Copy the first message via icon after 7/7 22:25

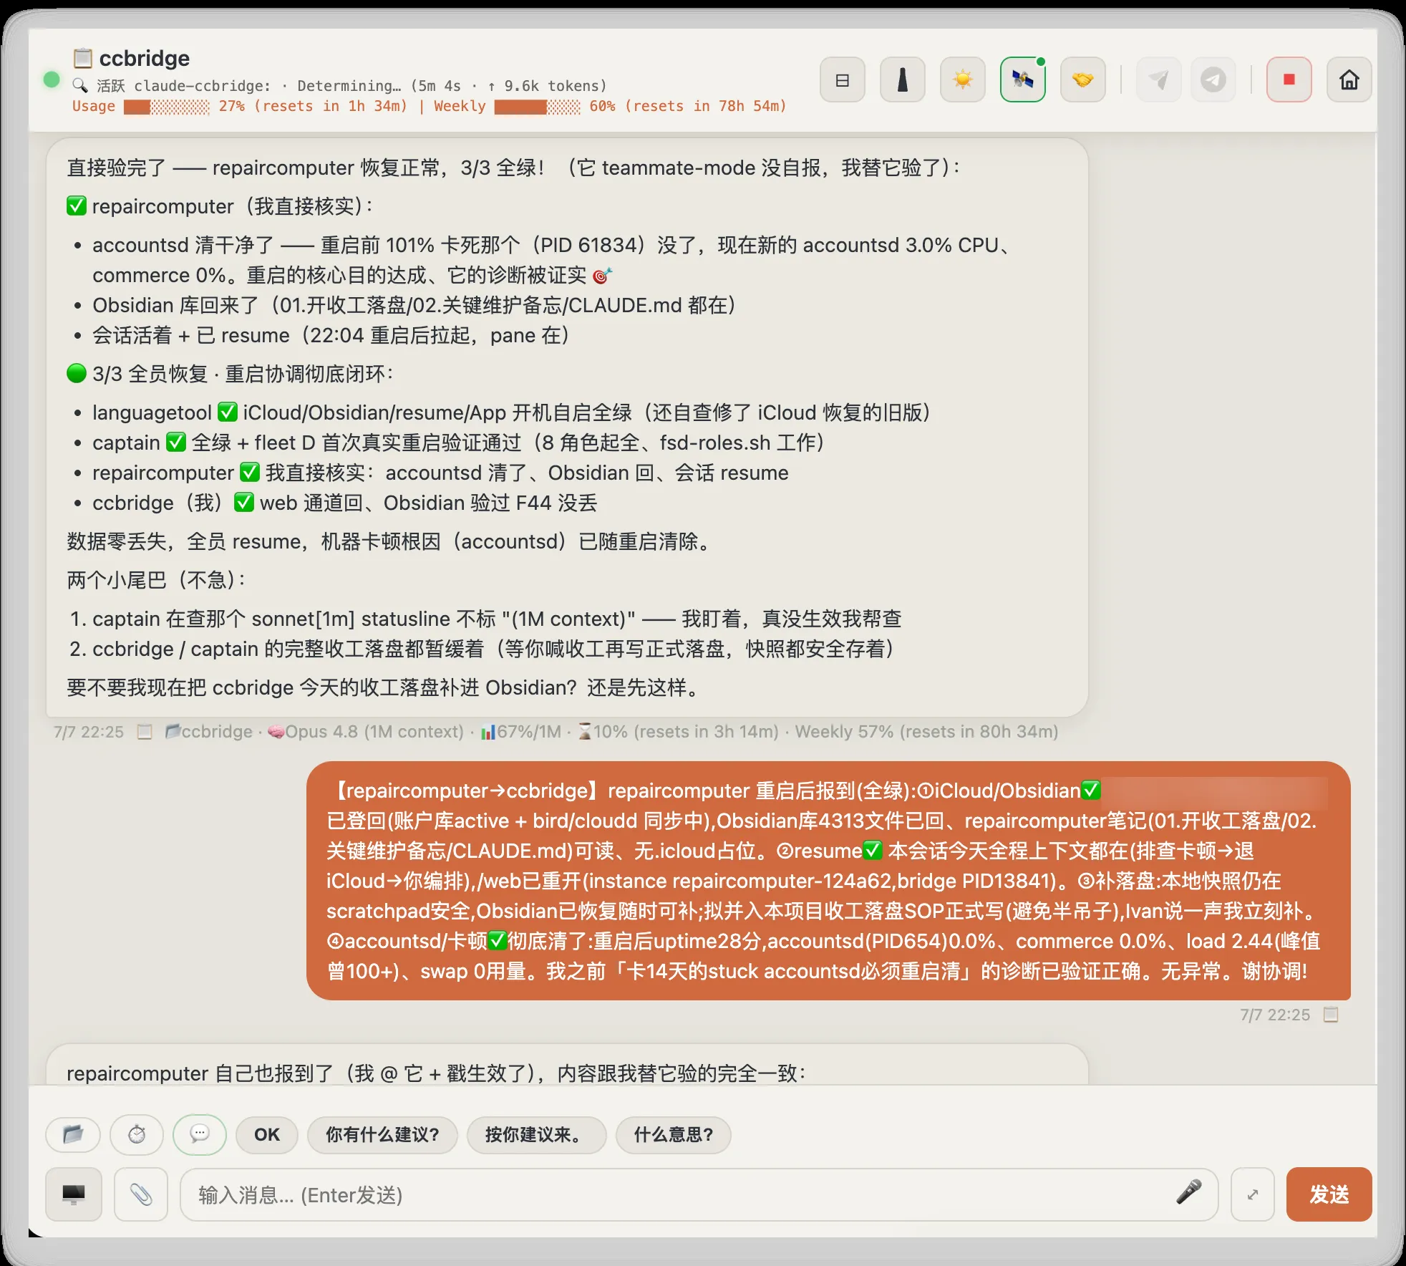[145, 732]
